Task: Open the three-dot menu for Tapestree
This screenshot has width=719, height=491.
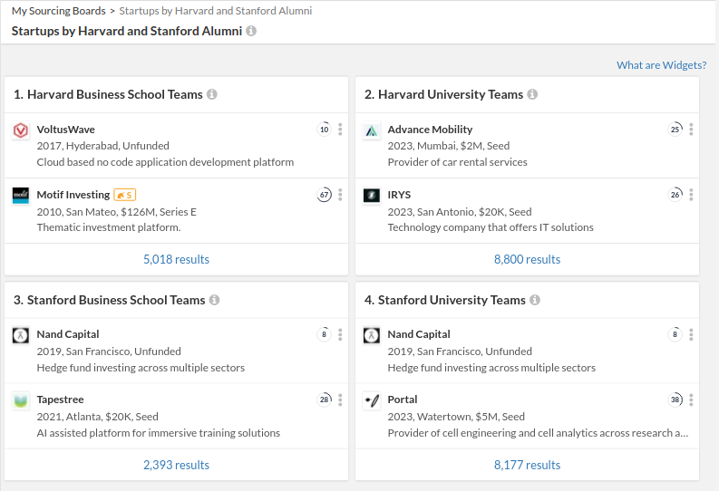Action: click(x=340, y=400)
